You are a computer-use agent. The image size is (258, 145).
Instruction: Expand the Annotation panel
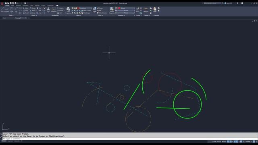click(x=55, y=15)
